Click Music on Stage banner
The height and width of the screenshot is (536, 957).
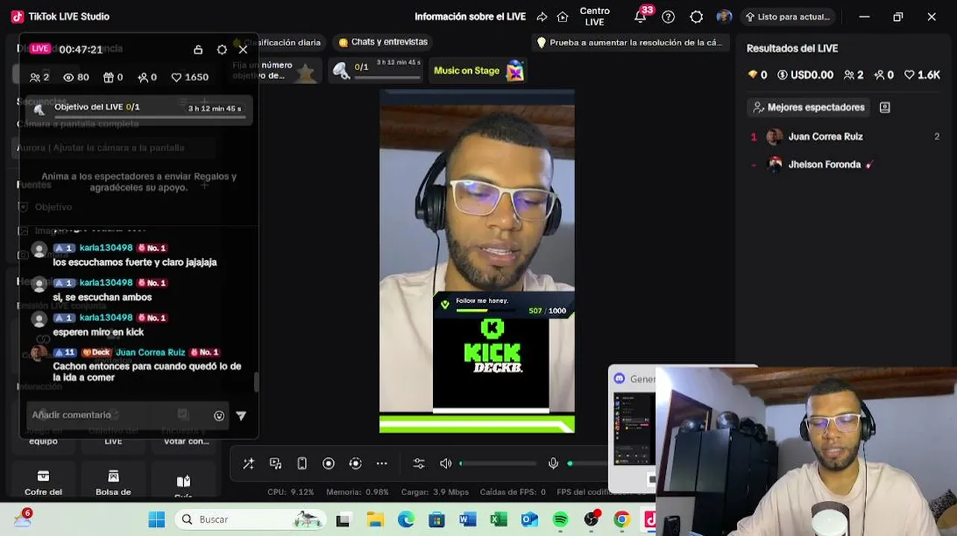(479, 71)
